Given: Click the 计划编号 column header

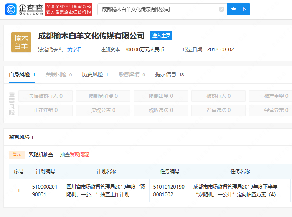Looking at the screenshot, I should [45, 171].
